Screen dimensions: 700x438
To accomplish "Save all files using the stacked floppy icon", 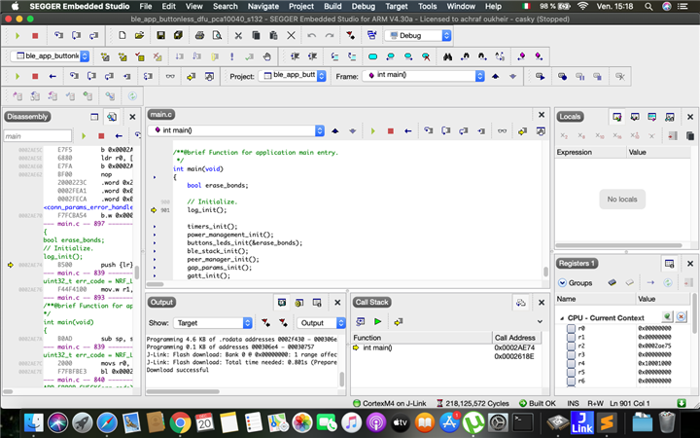I will click(x=178, y=35).
